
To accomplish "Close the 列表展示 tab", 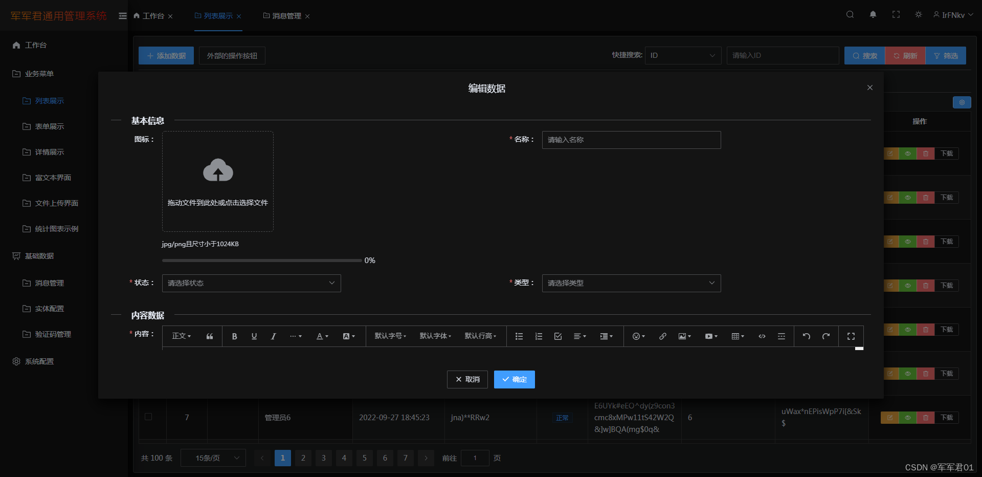I will [239, 16].
